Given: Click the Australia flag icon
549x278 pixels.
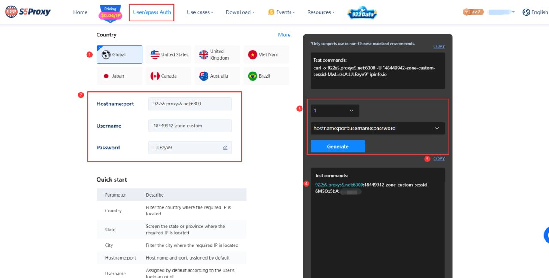Looking at the screenshot, I should [x=204, y=76].
